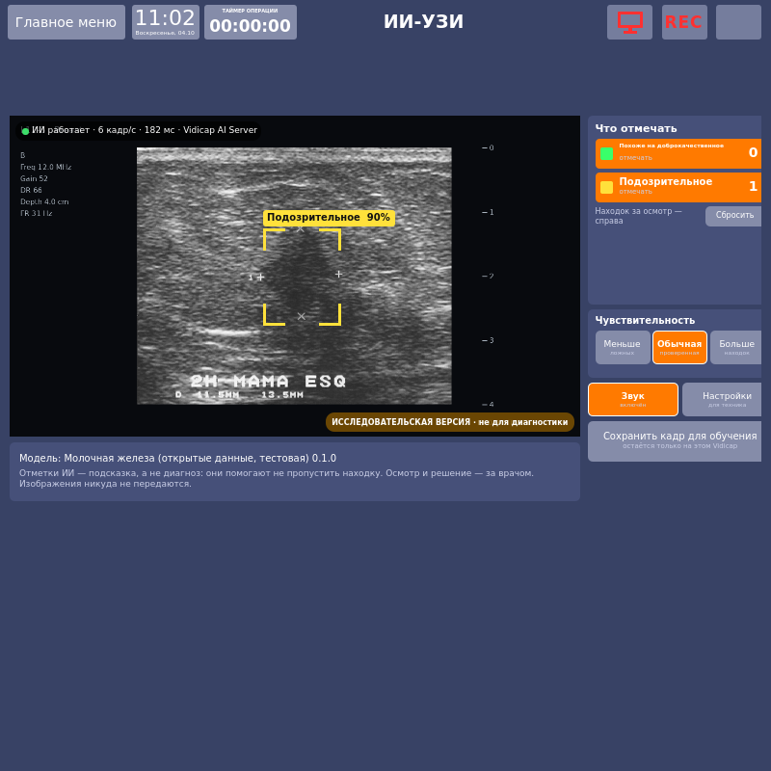Toggle Звук sound alert
The image size is (771, 771).
[x=633, y=399]
